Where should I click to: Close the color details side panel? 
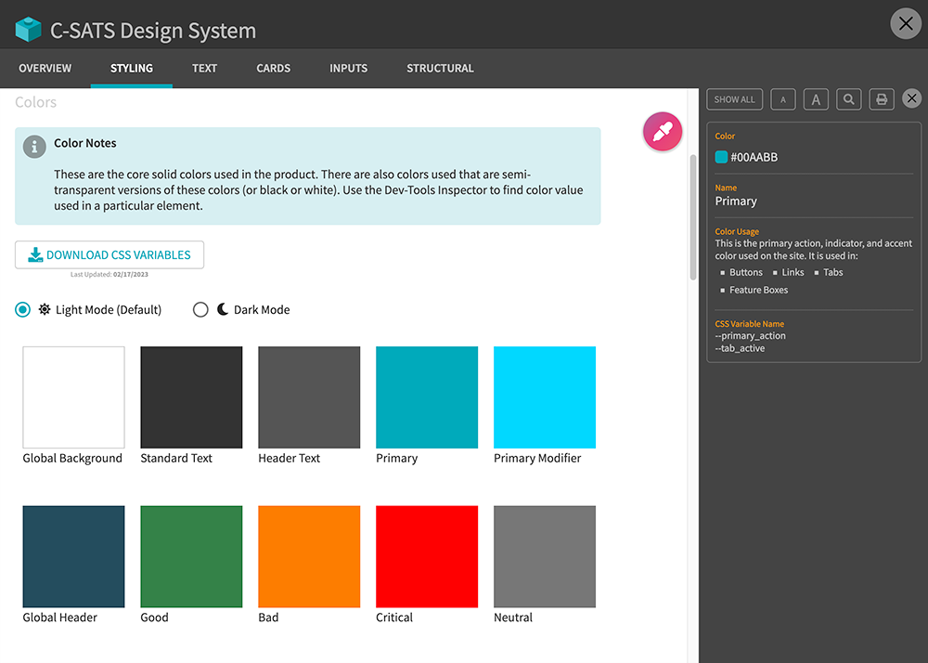tap(912, 98)
